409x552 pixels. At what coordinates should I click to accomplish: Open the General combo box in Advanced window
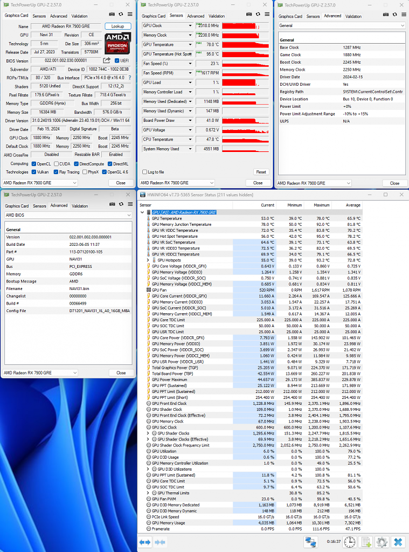pyautogui.click(x=342, y=25)
